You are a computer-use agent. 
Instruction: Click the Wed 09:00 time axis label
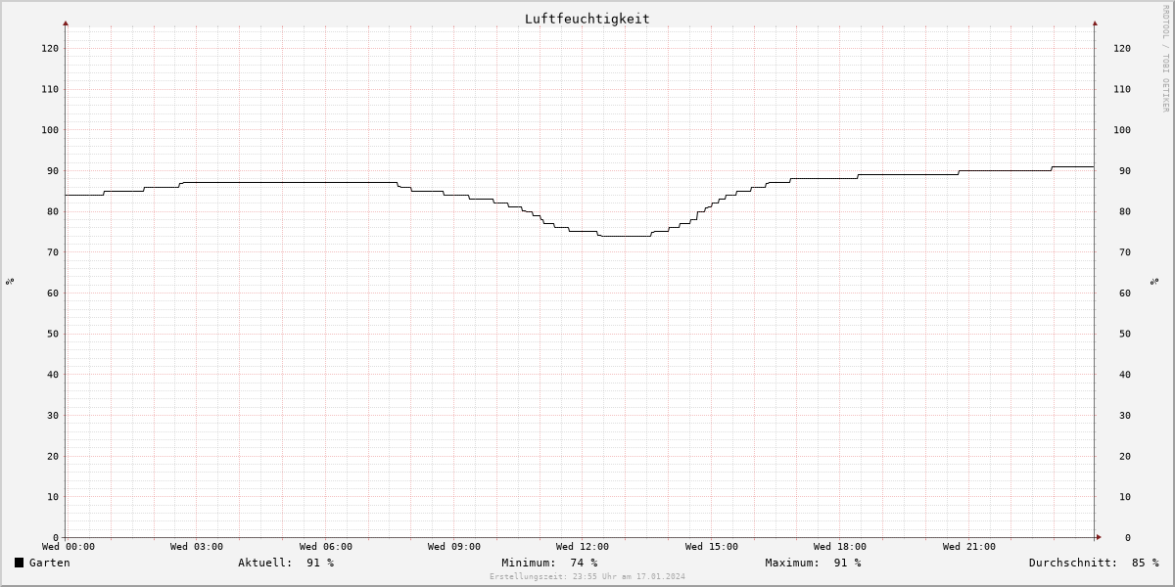454,547
